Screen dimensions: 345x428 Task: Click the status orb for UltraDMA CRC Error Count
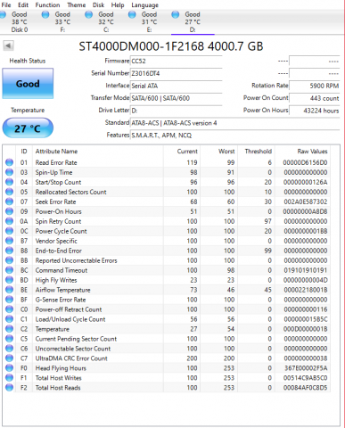click(x=10, y=358)
